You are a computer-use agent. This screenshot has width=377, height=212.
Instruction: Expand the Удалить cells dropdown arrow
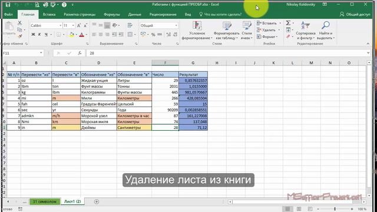pos(279,30)
